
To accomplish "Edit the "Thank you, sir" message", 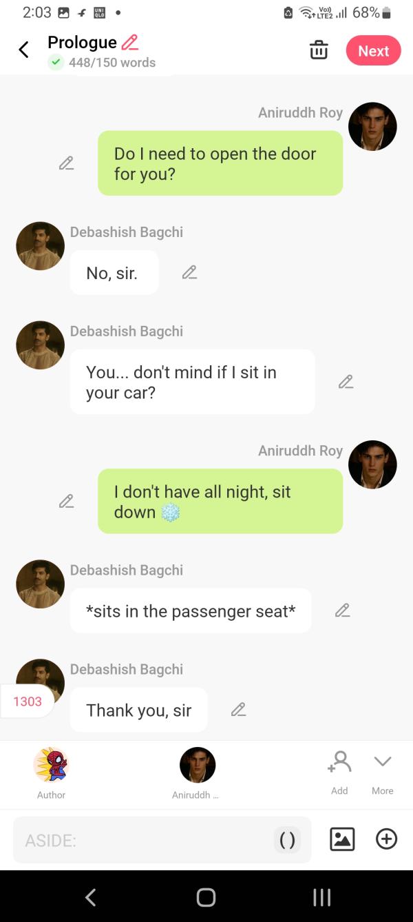I will click(238, 710).
